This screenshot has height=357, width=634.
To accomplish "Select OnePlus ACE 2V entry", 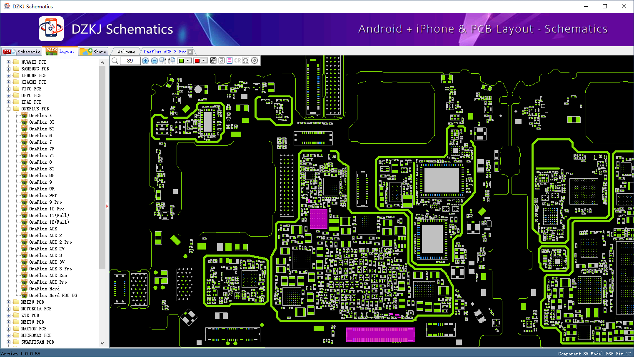I will [x=47, y=249].
